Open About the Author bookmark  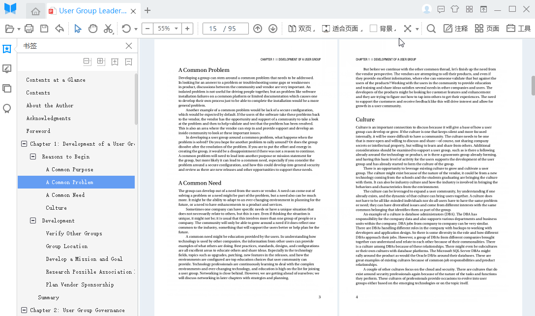point(50,105)
